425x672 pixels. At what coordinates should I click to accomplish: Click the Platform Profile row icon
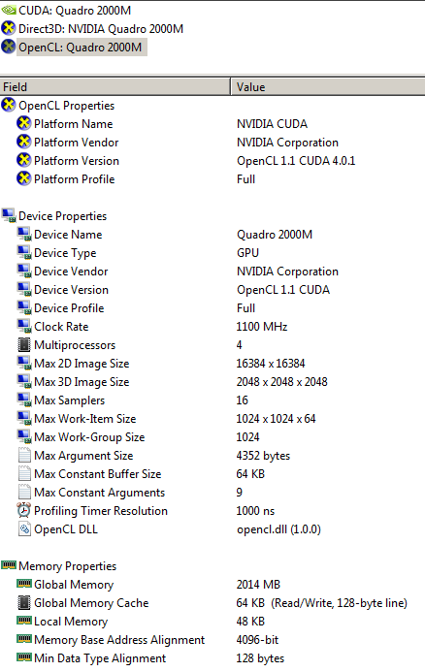[24, 178]
